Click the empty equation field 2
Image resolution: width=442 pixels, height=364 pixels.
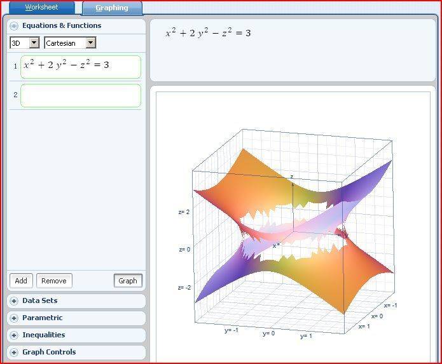click(80, 95)
